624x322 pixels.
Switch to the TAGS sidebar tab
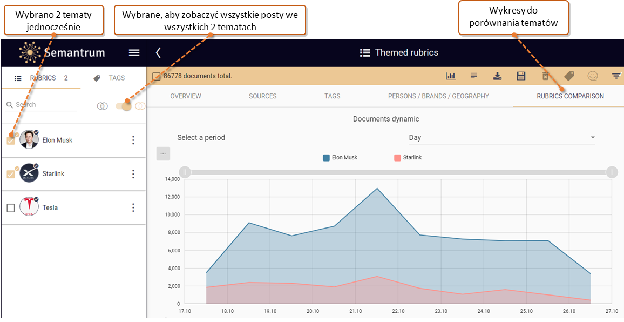pos(109,78)
